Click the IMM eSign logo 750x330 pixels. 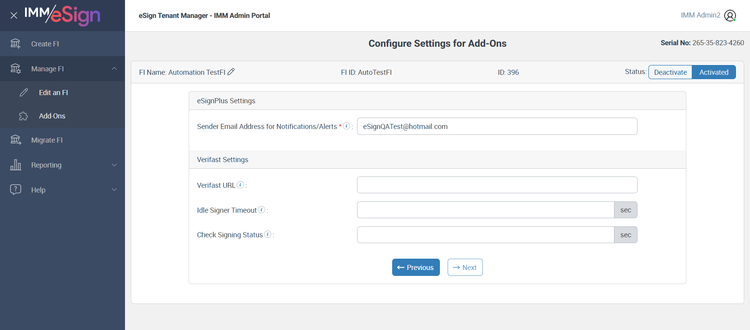point(62,16)
